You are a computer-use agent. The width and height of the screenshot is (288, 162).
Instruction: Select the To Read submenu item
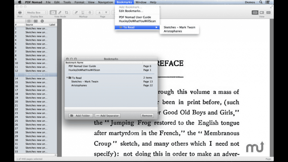click(137, 27)
